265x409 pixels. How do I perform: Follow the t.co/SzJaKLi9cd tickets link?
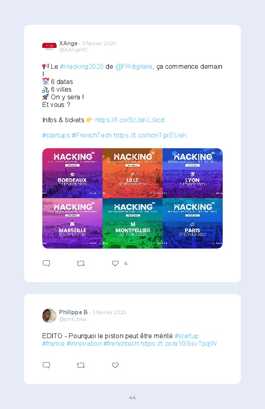(129, 120)
